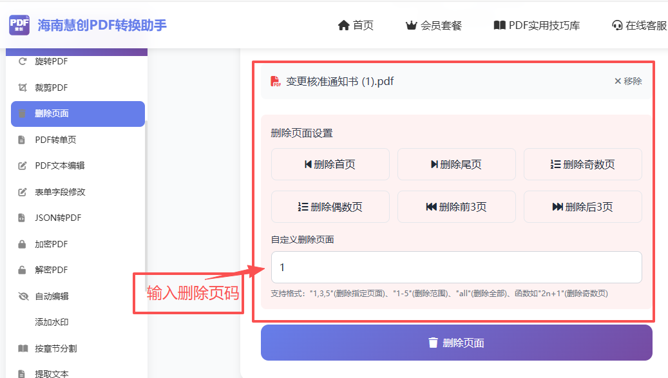This screenshot has height=378, width=668.
Task: Click the red PDF file icon
Action: coord(276,81)
